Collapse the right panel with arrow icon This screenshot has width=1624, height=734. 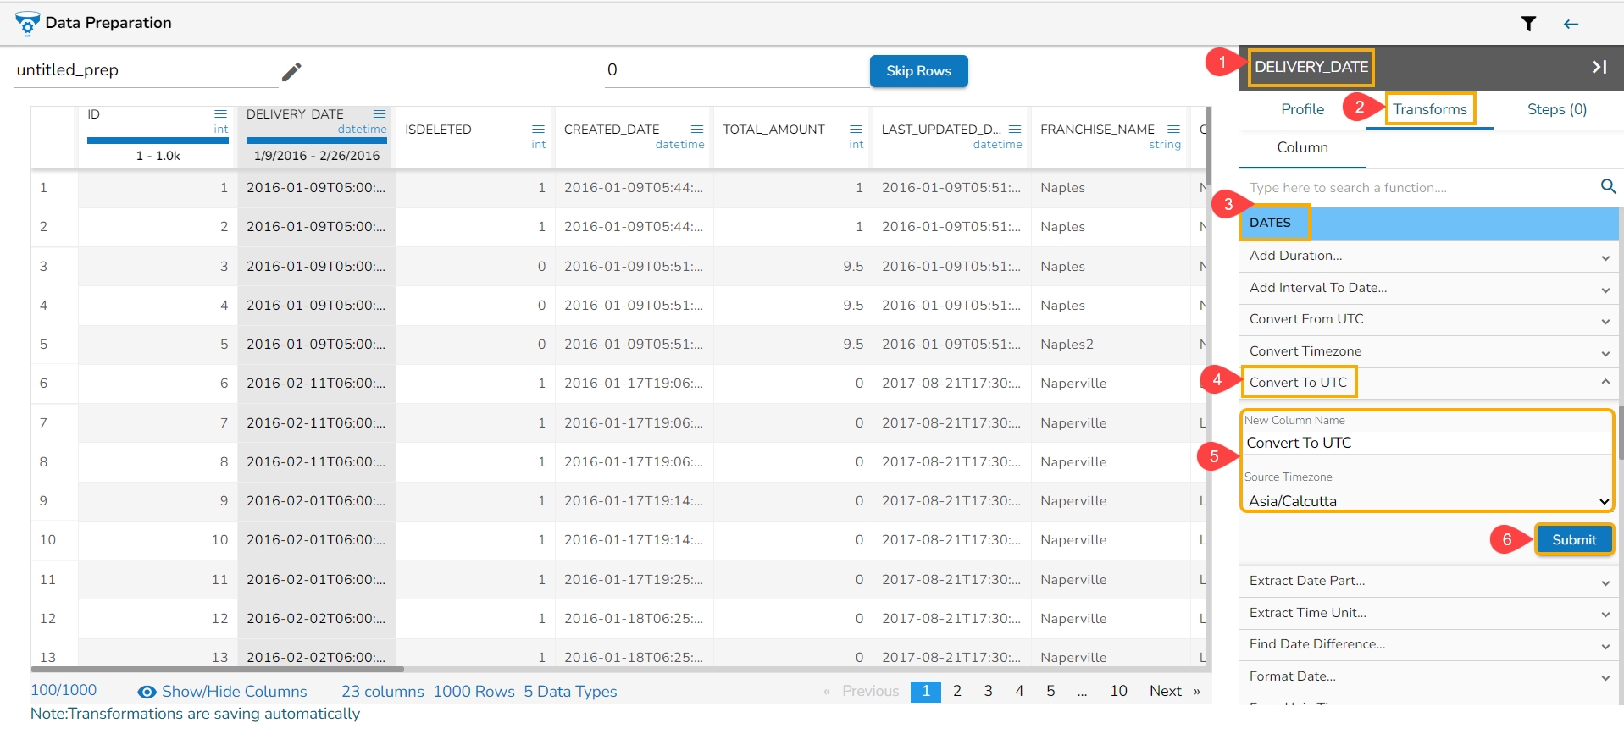(1599, 67)
